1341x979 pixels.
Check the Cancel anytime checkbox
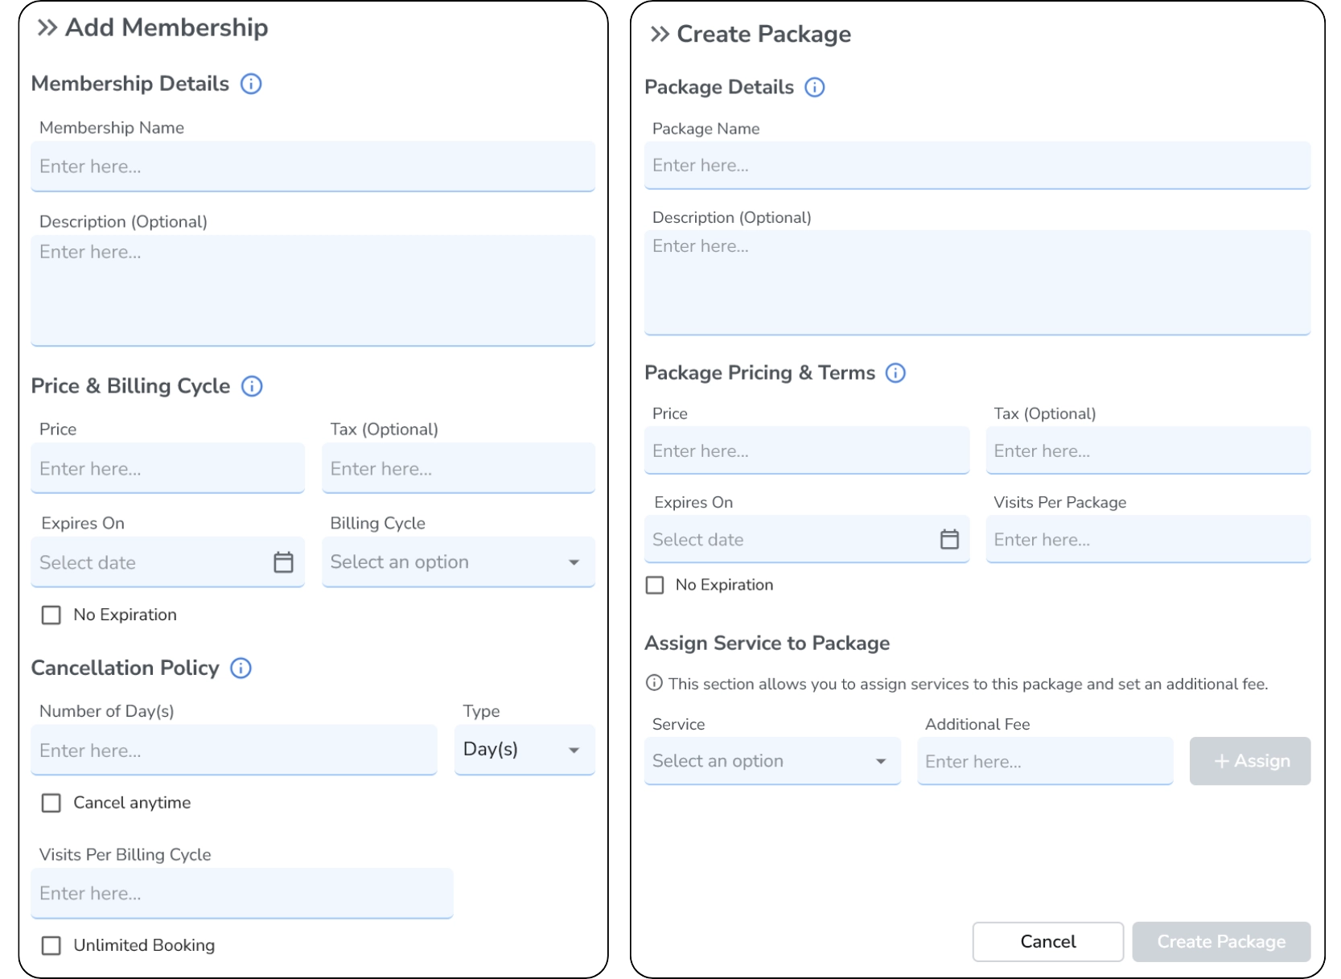click(x=51, y=803)
